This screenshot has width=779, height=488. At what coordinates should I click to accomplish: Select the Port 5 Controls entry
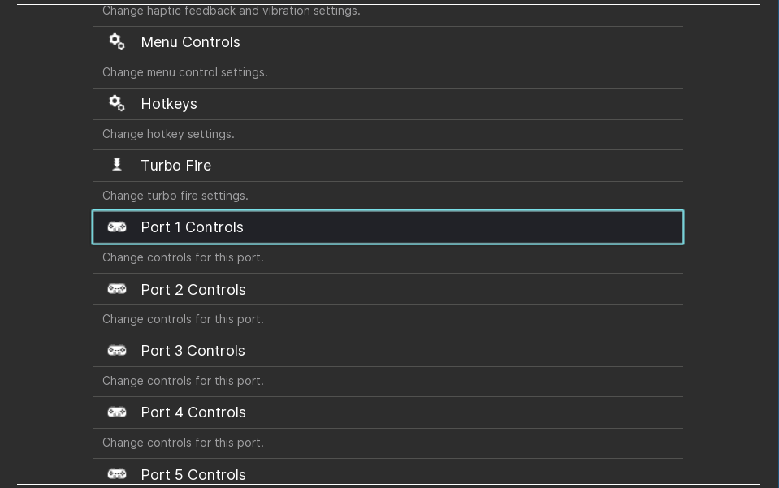(388, 471)
